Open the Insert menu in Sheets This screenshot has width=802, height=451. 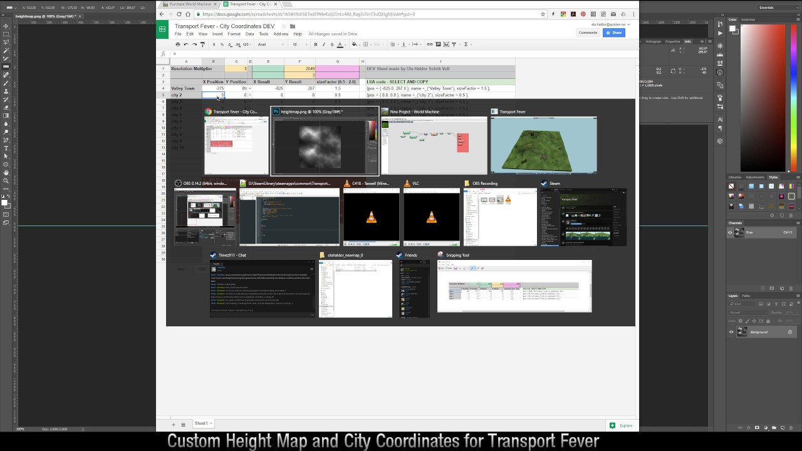217,34
